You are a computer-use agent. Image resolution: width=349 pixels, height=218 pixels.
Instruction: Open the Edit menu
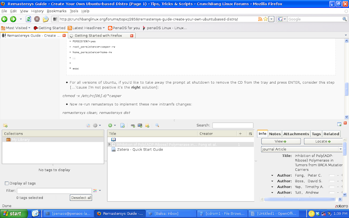14,11
